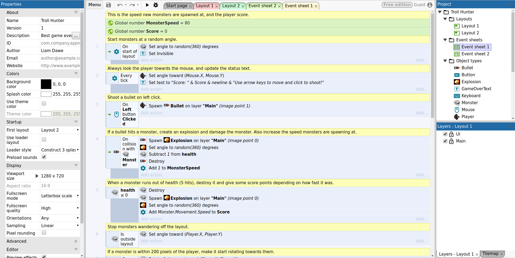
Task: Collapse the Troll Hunter project folder
Action: click(x=440, y=12)
